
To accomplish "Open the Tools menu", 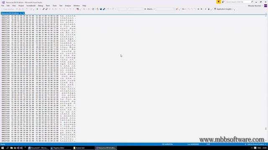I will (54, 5).
